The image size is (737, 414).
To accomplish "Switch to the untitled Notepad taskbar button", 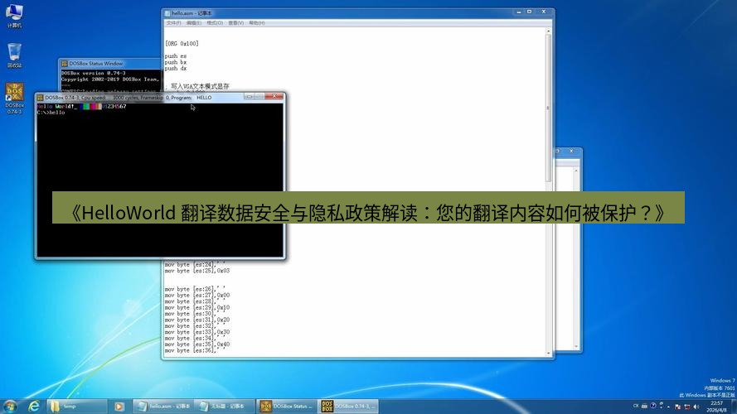I will tap(224, 406).
